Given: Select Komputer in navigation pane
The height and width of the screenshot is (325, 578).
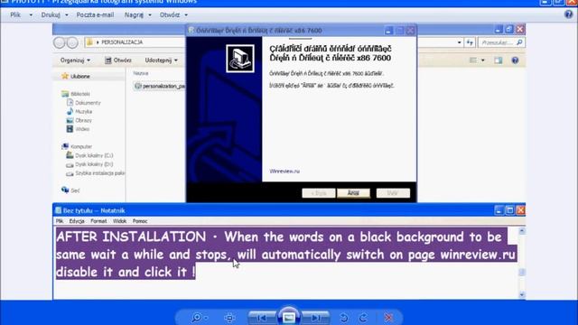Looking at the screenshot, I should point(77,146).
